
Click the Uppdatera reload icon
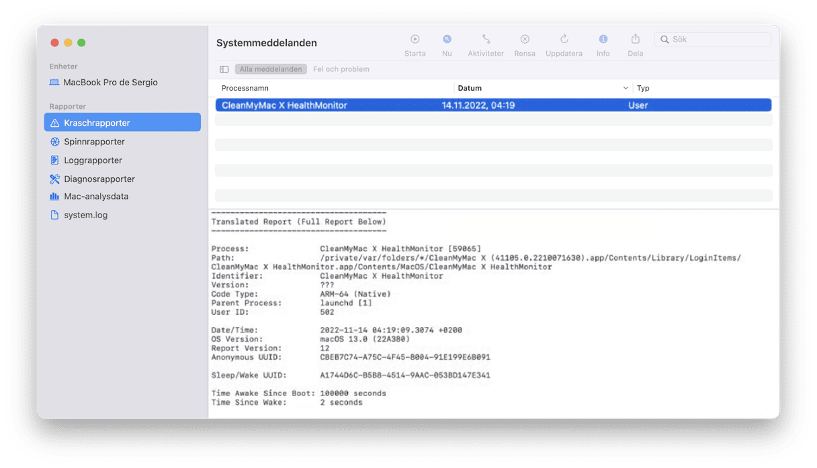pos(564,40)
